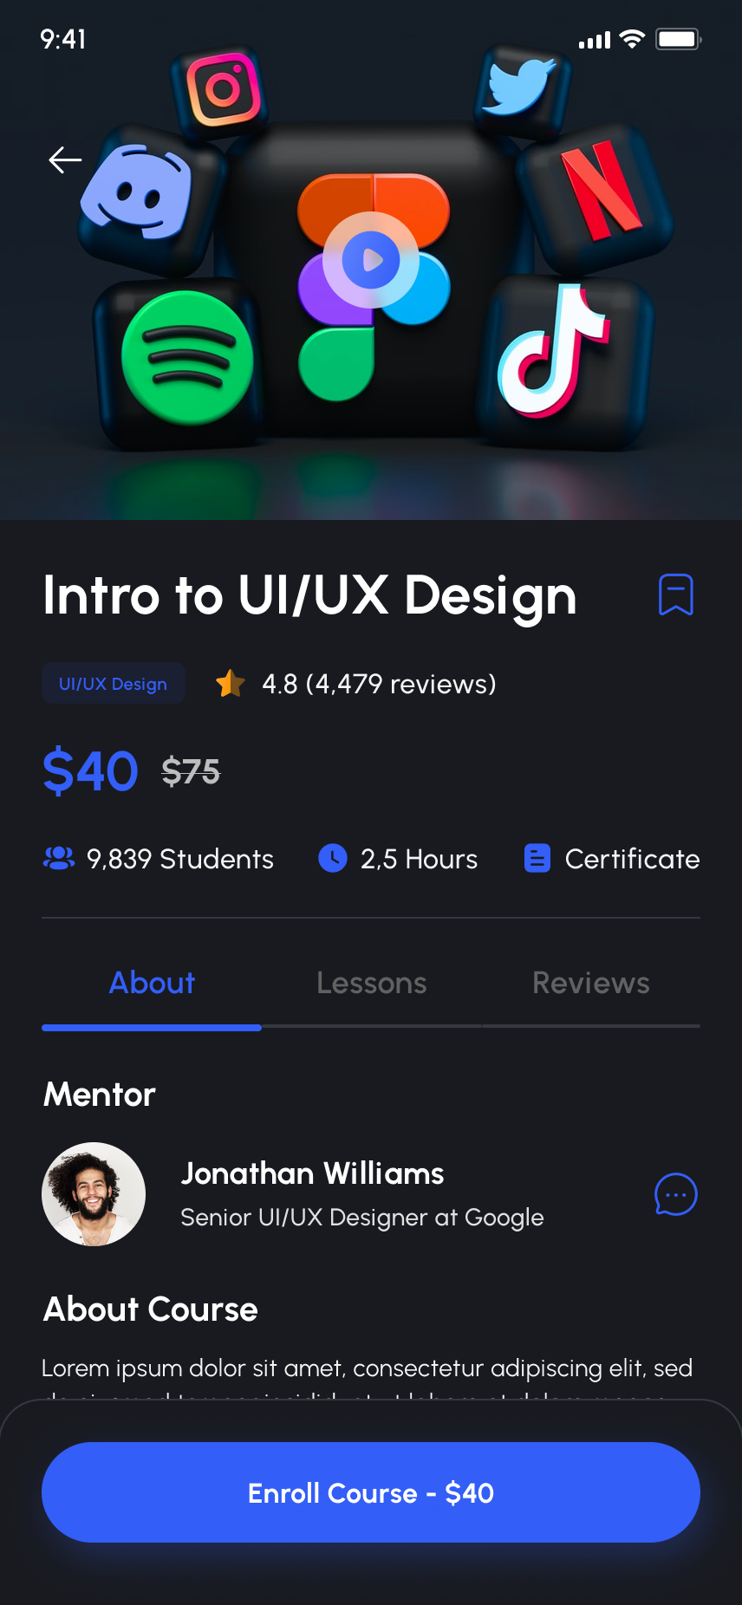Select the UI/UX Design category tag

coord(114,683)
